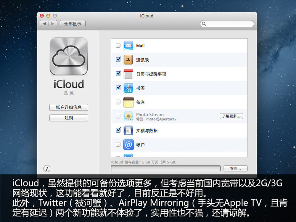Image resolution: width=296 pixels, height=222 pixels.
Task: Select the Photo Stream label text
Action: (150, 115)
